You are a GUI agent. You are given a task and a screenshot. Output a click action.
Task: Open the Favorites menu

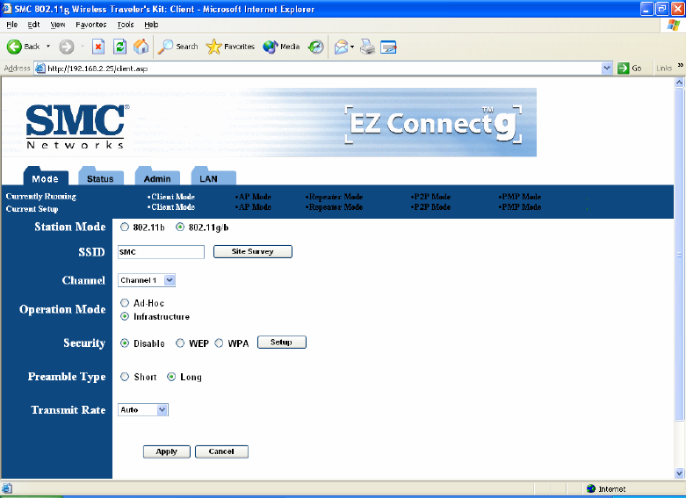(x=91, y=25)
